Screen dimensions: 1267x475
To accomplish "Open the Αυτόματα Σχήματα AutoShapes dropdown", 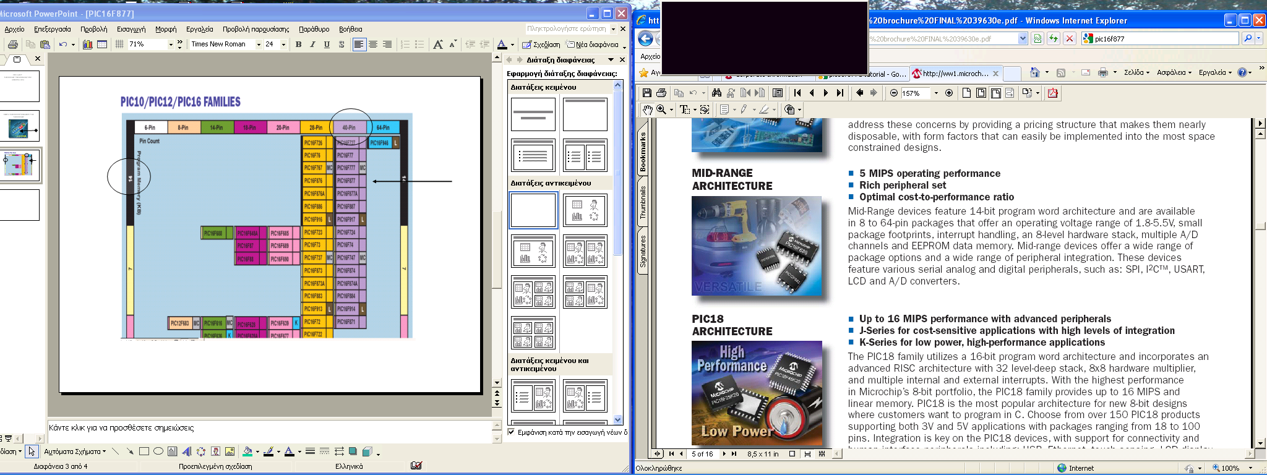I will 75,451.
